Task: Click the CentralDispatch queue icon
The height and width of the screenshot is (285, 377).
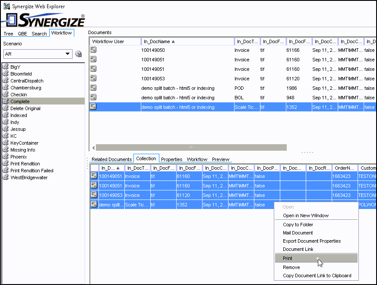Action: (6, 81)
